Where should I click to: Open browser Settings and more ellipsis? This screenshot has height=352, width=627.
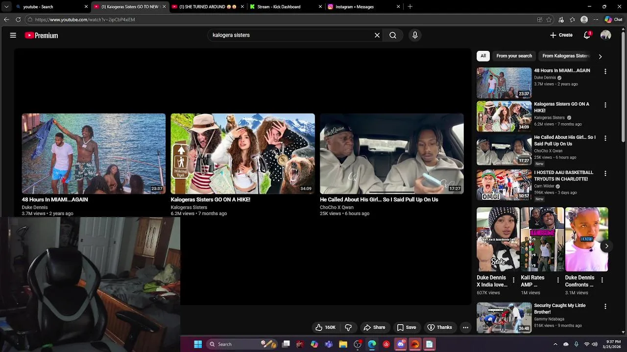(x=596, y=20)
